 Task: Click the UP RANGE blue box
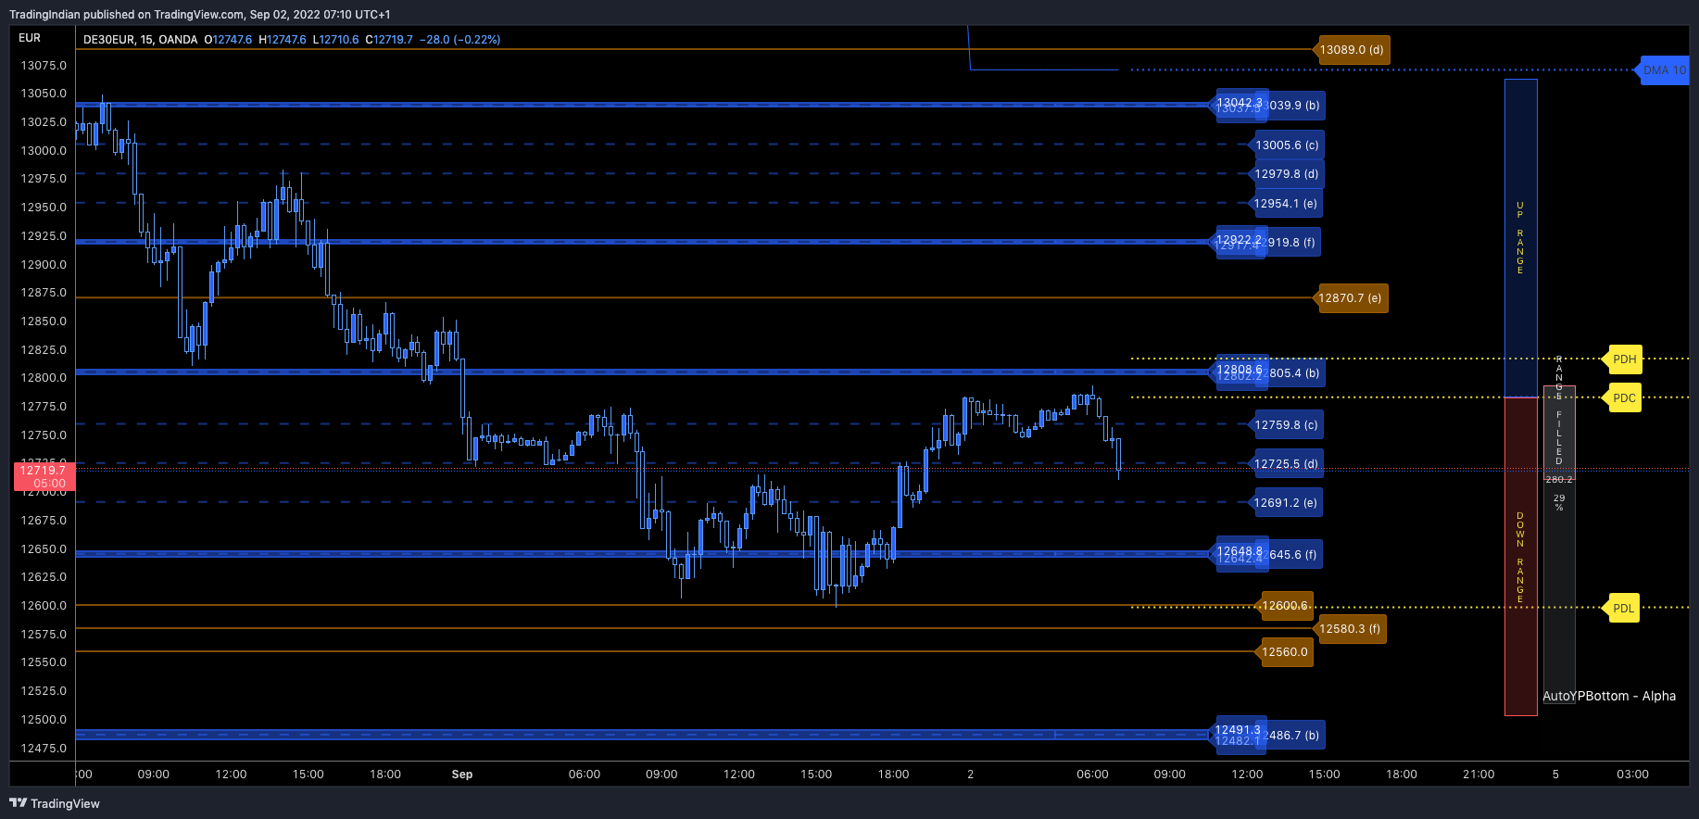pyautogui.click(x=1520, y=238)
